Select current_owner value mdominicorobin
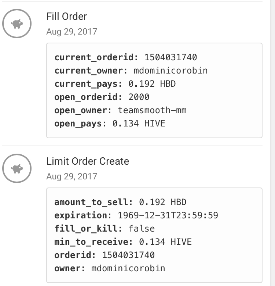275x286 pixels. tap(170, 71)
